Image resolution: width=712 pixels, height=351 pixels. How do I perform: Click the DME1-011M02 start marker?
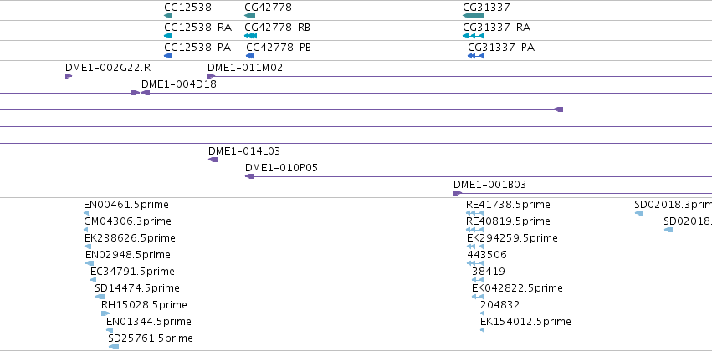point(211,76)
